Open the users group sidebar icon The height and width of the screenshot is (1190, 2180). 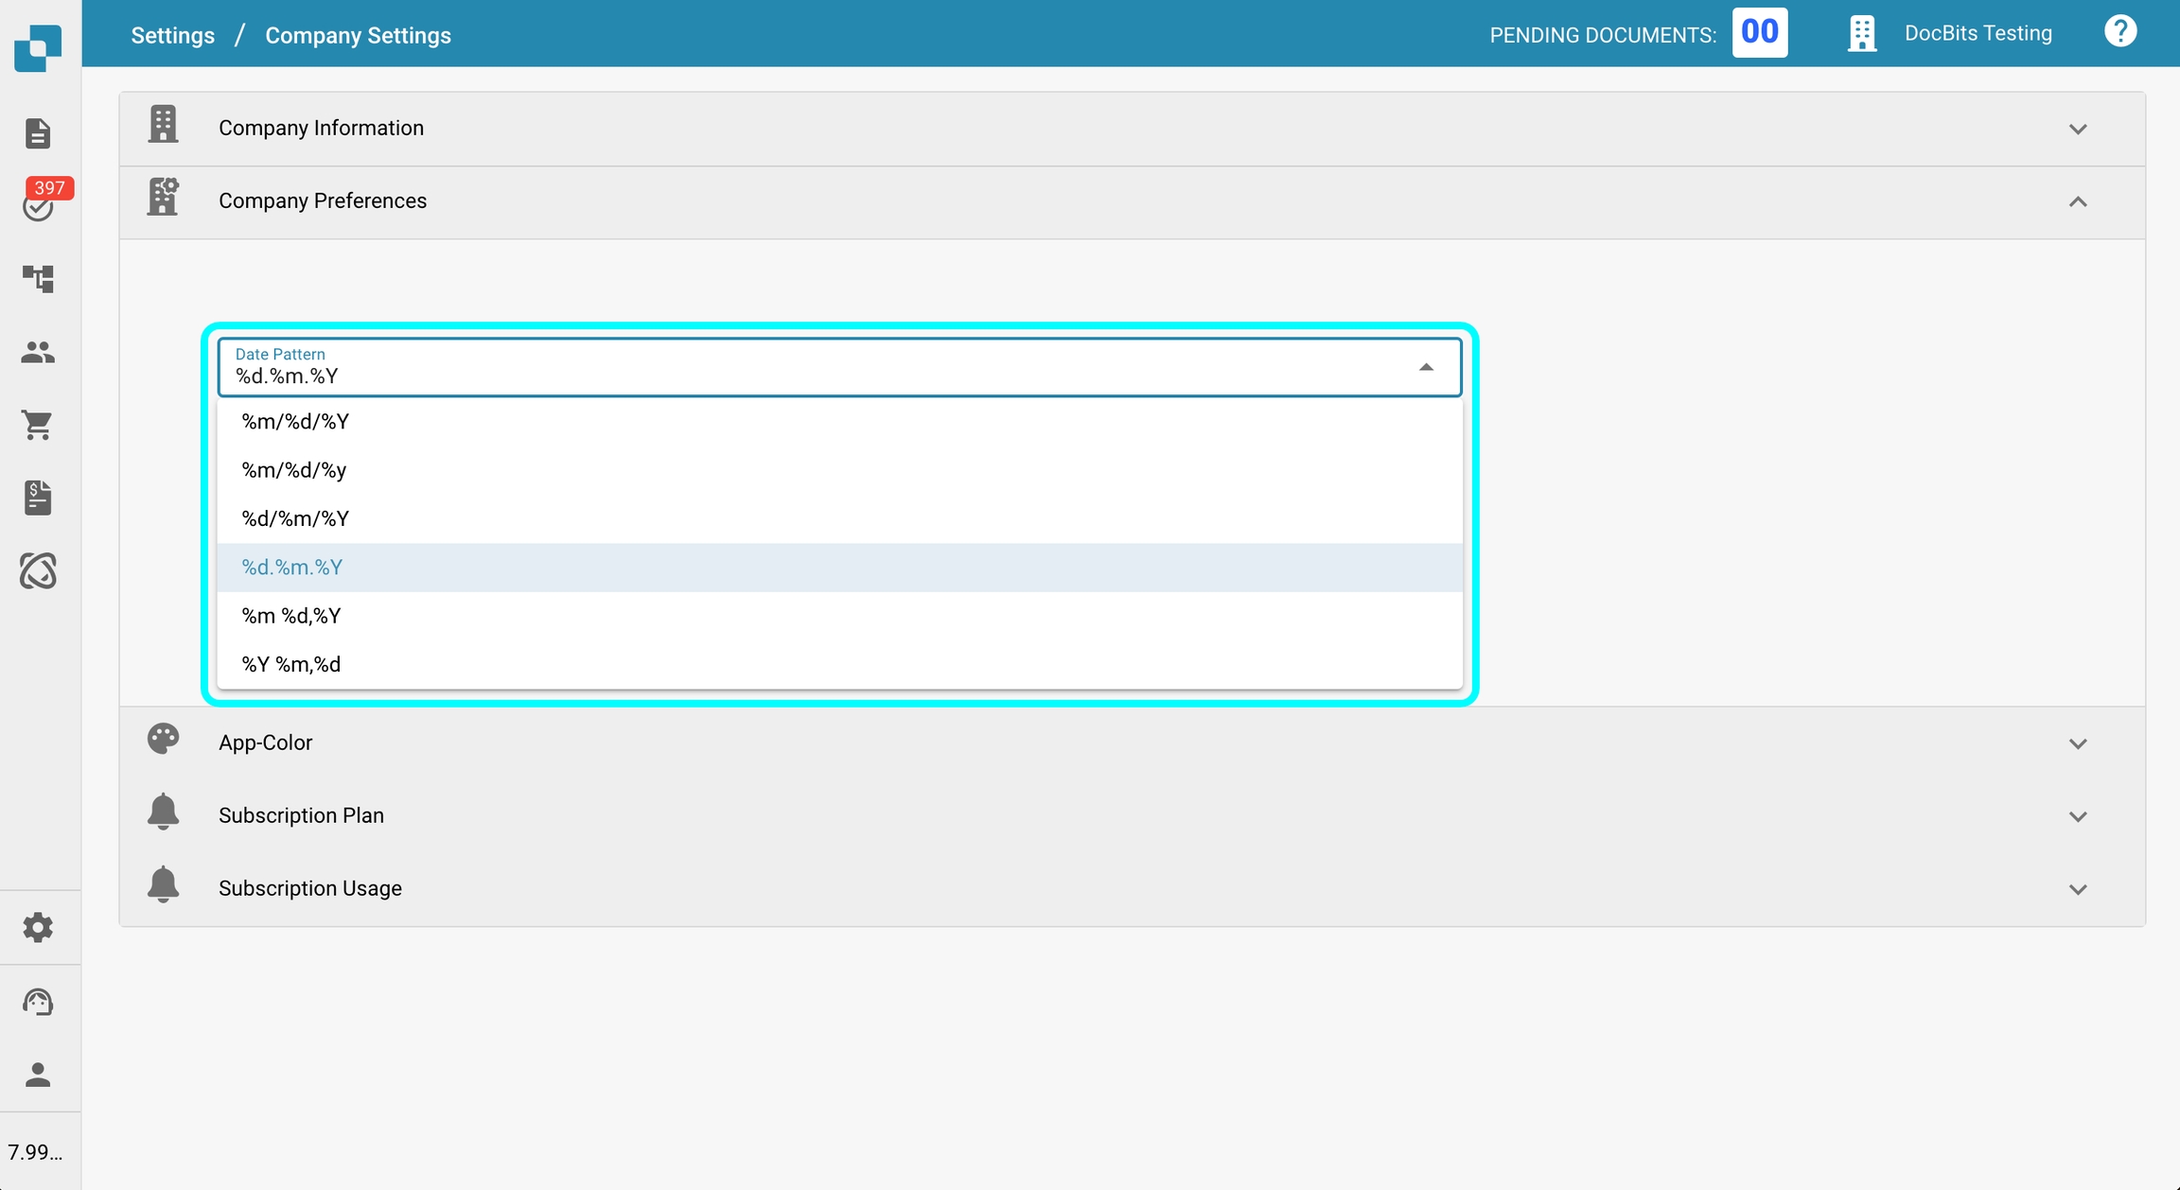tap(38, 352)
